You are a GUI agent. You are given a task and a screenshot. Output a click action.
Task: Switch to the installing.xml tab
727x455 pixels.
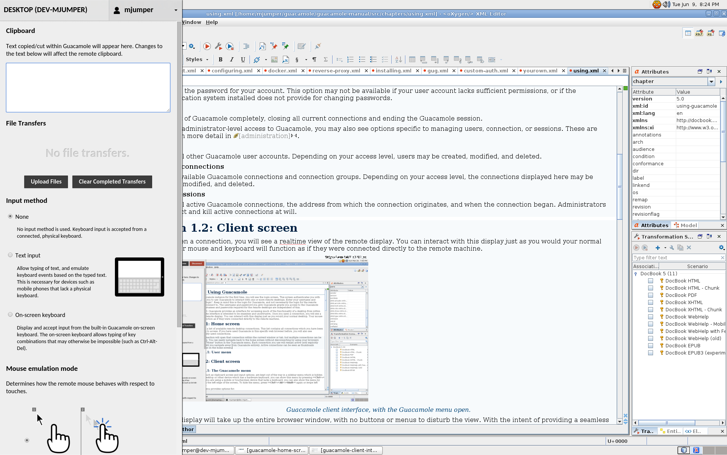click(393, 71)
